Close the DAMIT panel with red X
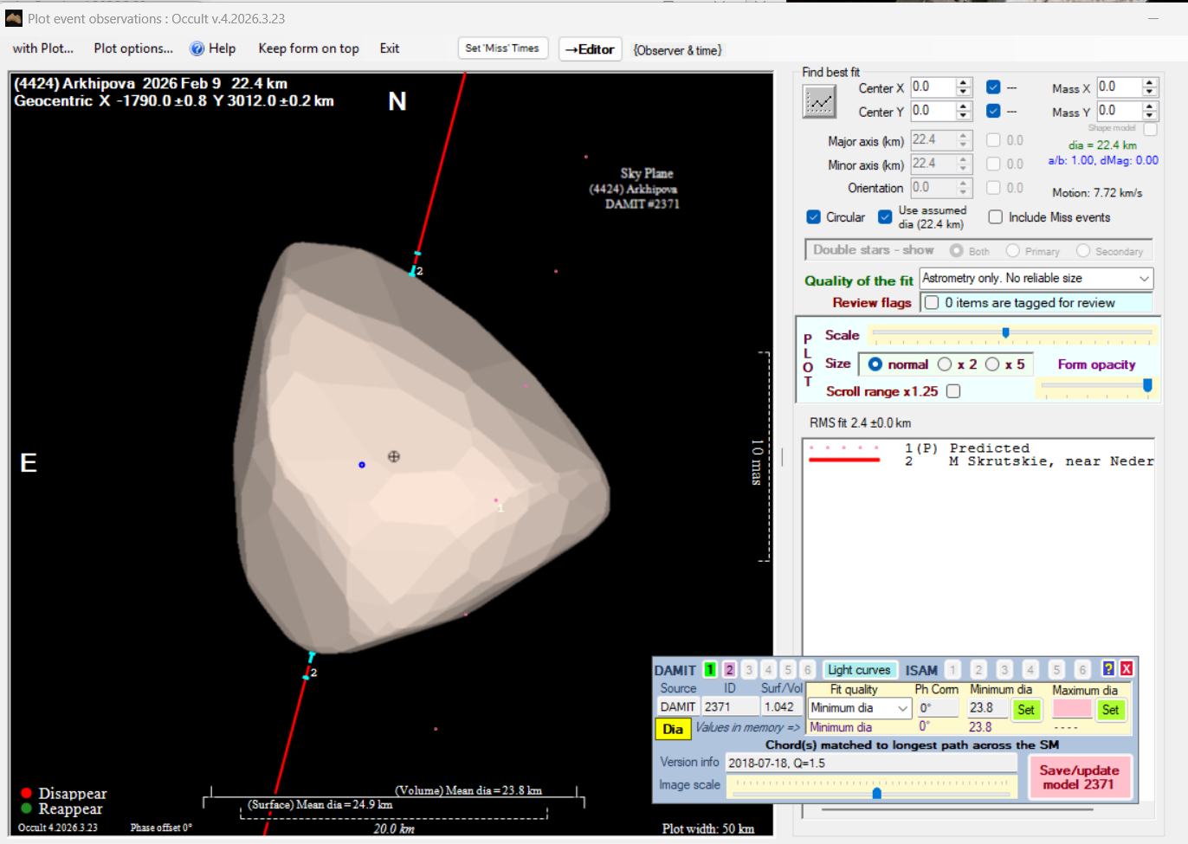Viewport: 1188px width, 844px height. click(1126, 668)
